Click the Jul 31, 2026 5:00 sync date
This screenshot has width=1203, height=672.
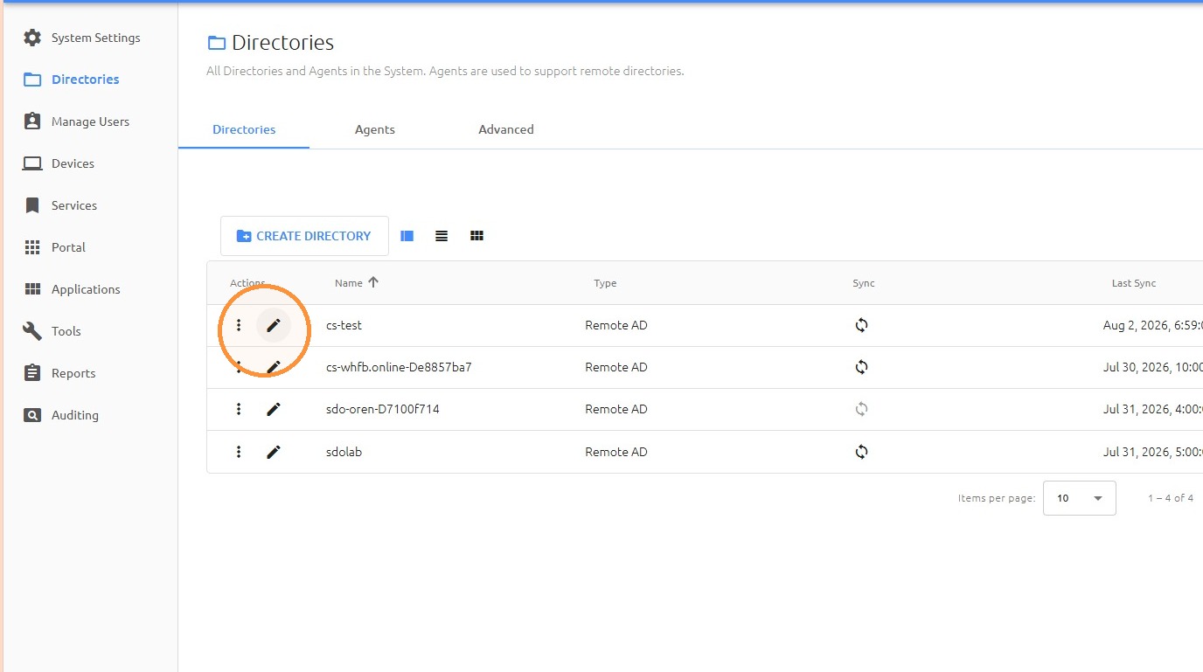pyautogui.click(x=1153, y=452)
